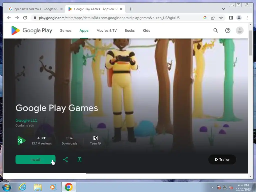Open Google LLC developer page
Viewport: 256px width, 192px height.
point(26,120)
